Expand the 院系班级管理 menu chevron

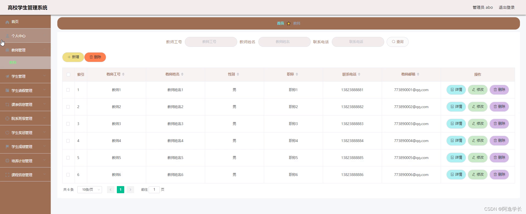click(44, 118)
